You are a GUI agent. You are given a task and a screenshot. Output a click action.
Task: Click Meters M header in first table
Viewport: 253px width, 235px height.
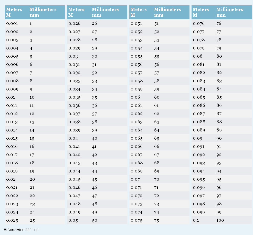pos(14,12)
